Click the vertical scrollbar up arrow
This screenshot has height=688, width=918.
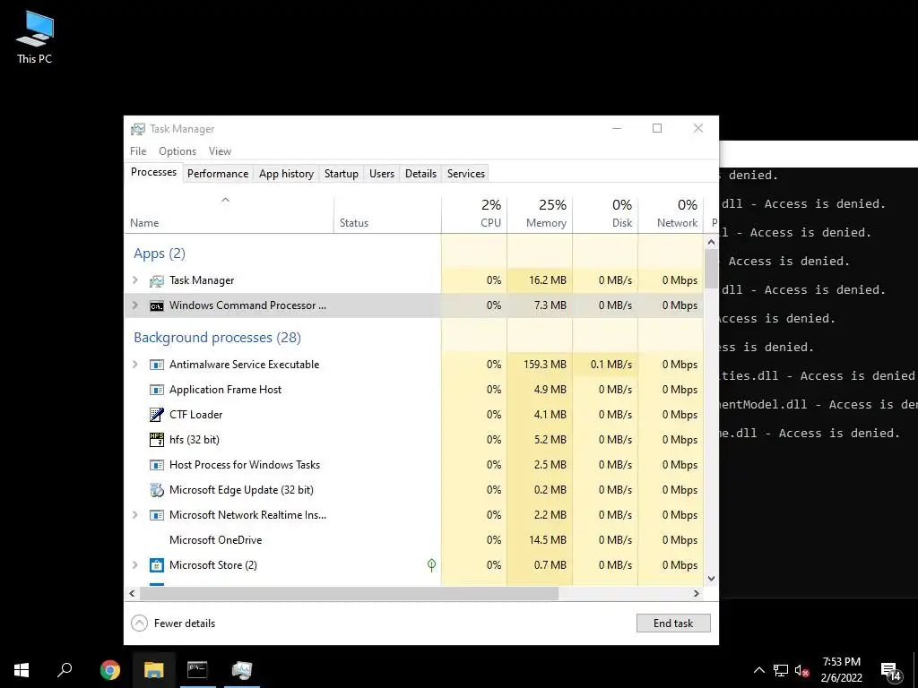(711, 242)
